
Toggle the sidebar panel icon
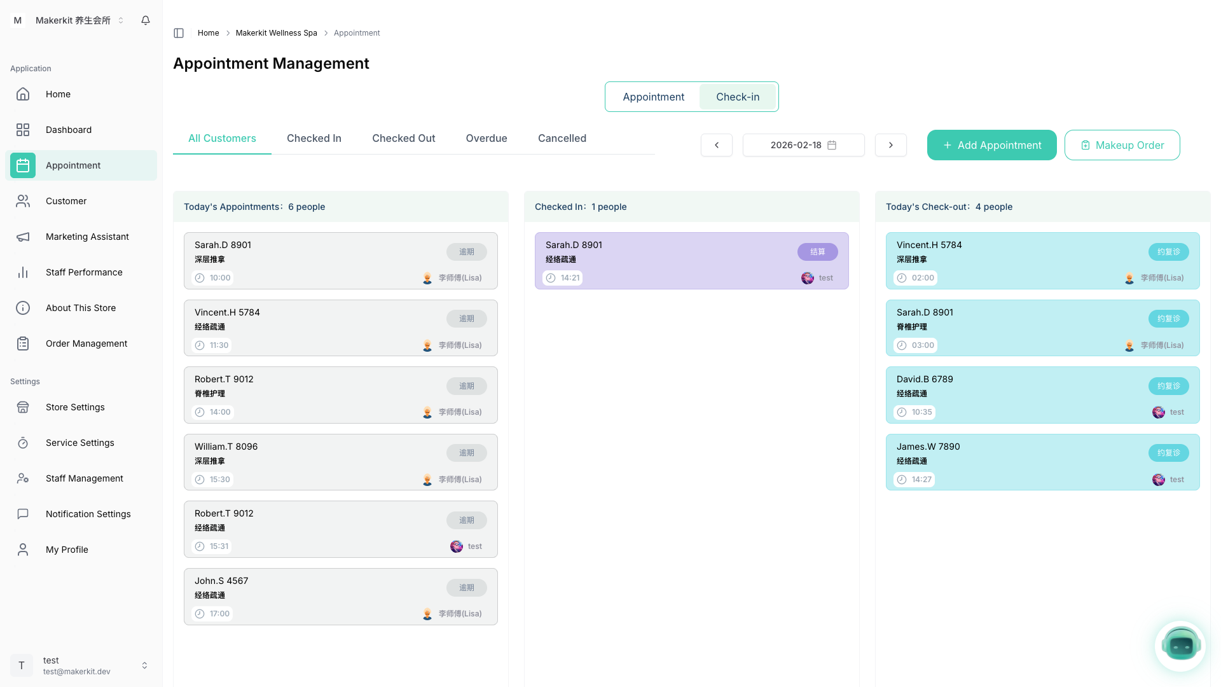tap(179, 33)
